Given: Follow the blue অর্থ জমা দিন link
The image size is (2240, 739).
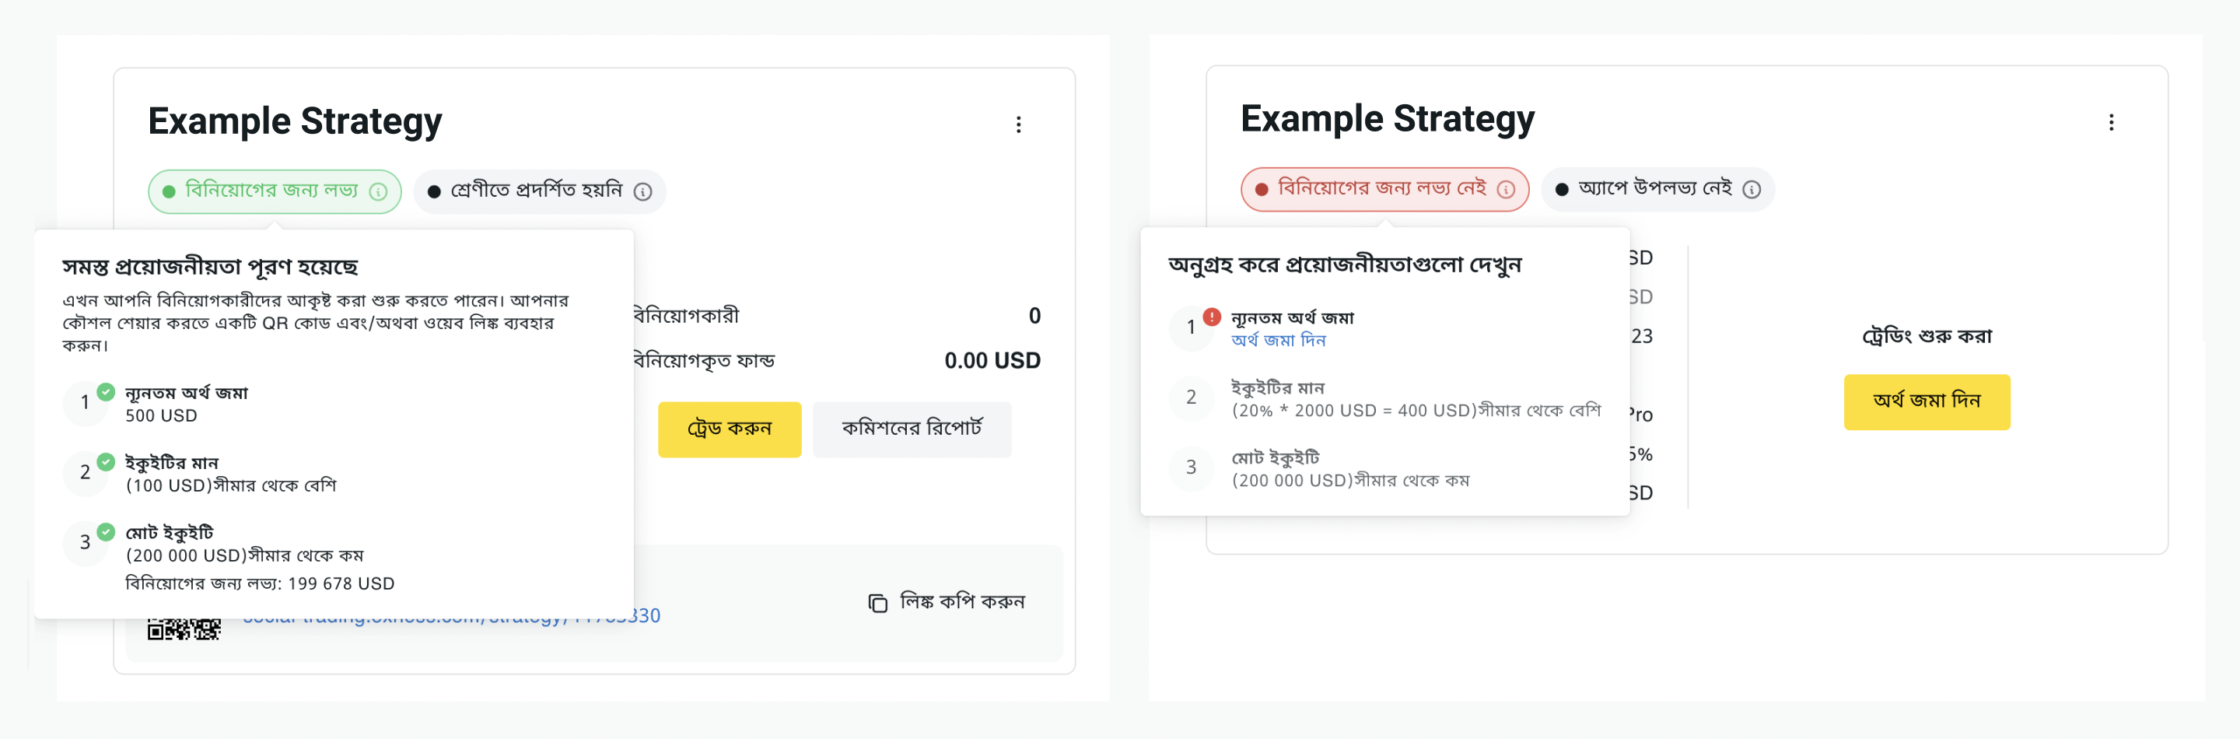Looking at the screenshot, I should pyautogui.click(x=1278, y=341).
